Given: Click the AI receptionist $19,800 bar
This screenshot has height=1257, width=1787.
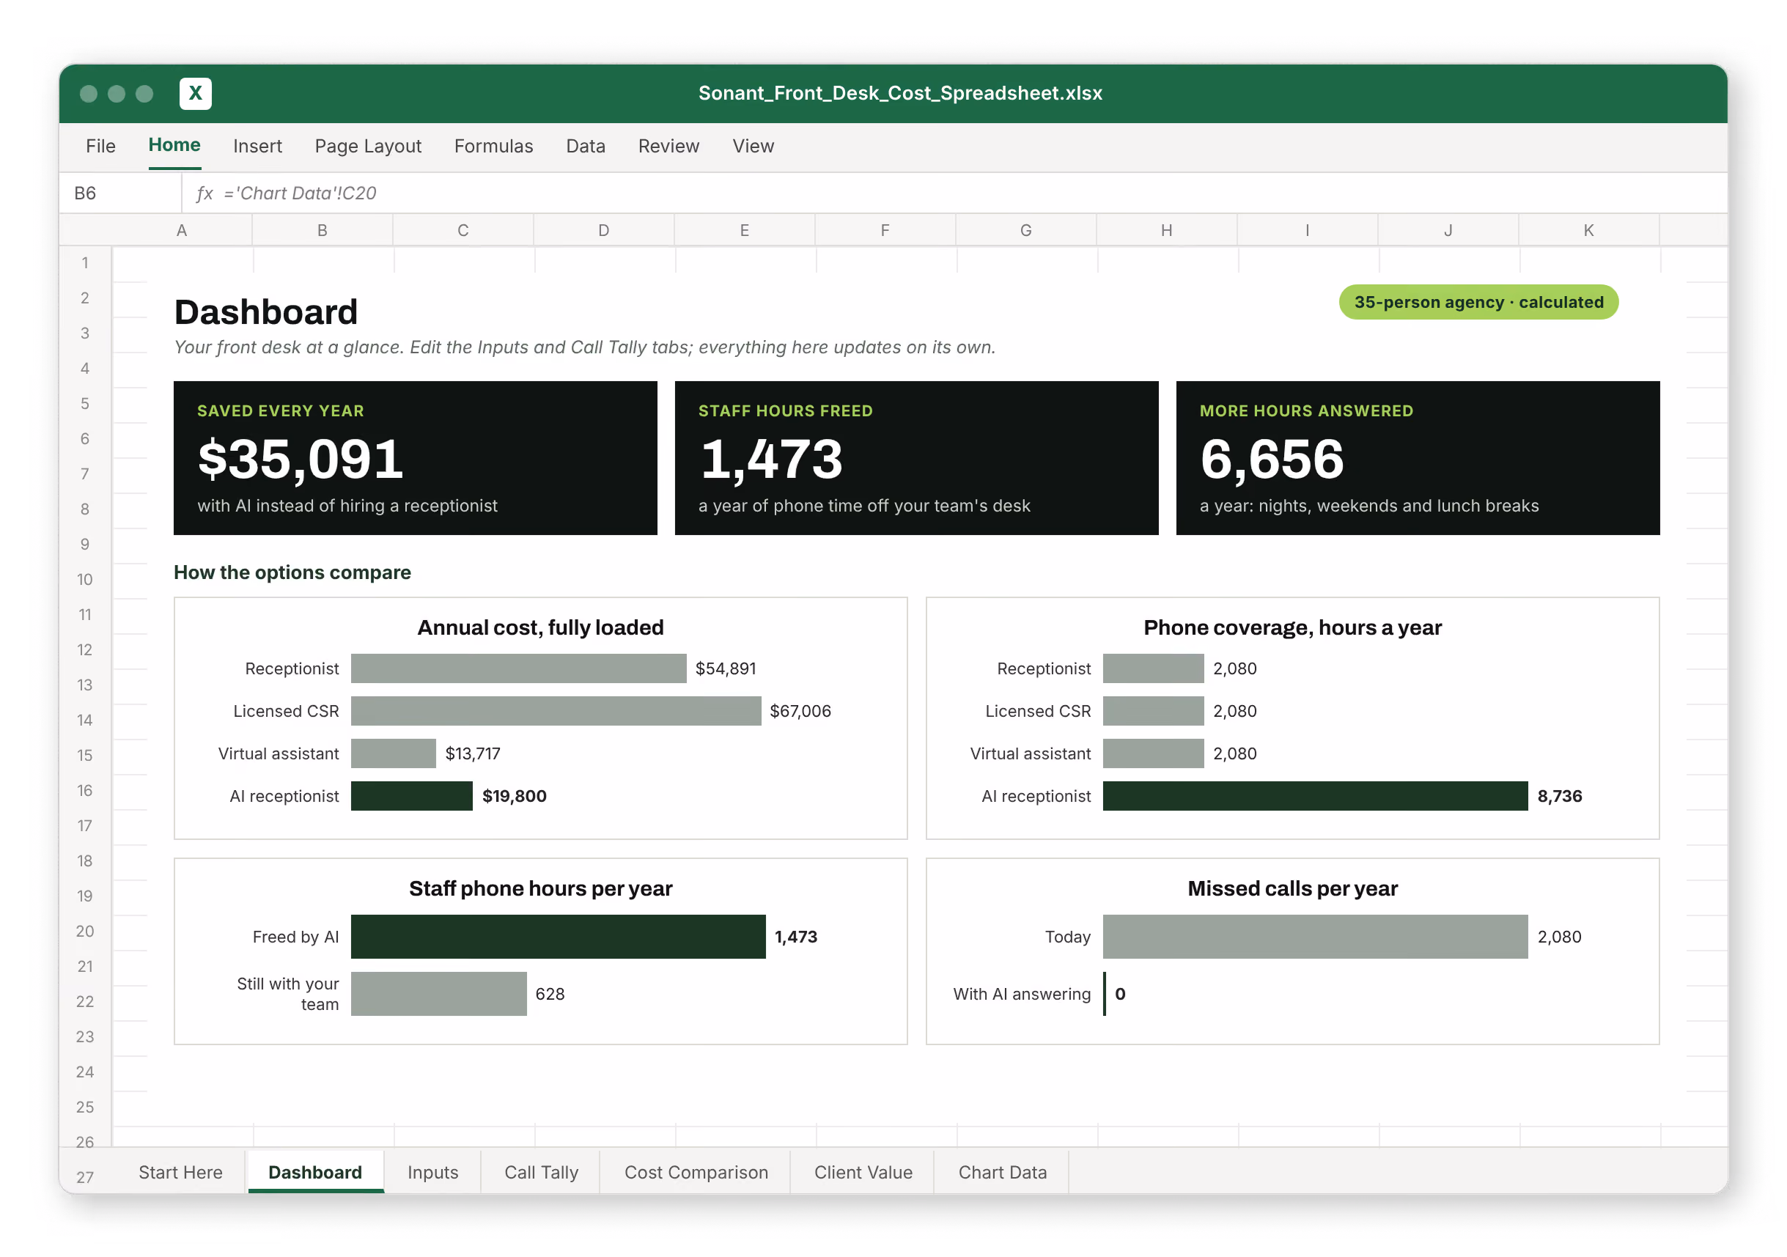Looking at the screenshot, I should 412,795.
